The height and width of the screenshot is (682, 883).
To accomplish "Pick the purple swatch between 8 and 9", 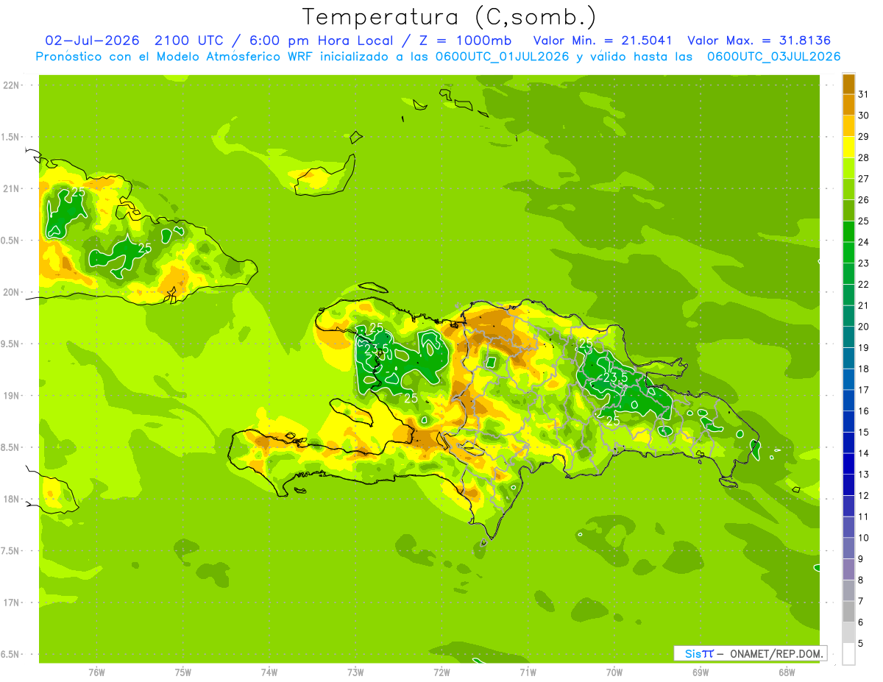I will [848, 569].
